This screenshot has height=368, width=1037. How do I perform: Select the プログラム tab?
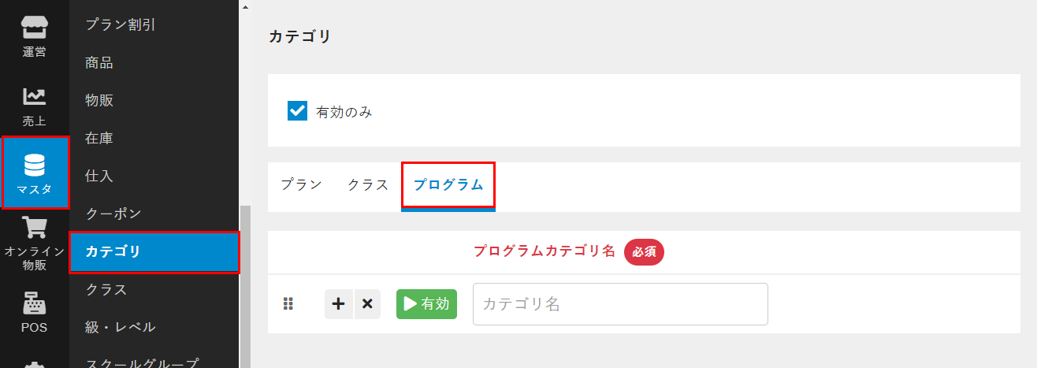pyautogui.click(x=448, y=185)
